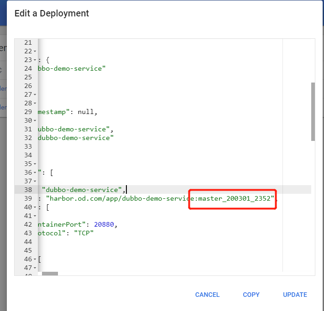Image resolution: width=324 pixels, height=311 pixels.
Task: Fold the code block at line 28
Action: click(x=35, y=104)
